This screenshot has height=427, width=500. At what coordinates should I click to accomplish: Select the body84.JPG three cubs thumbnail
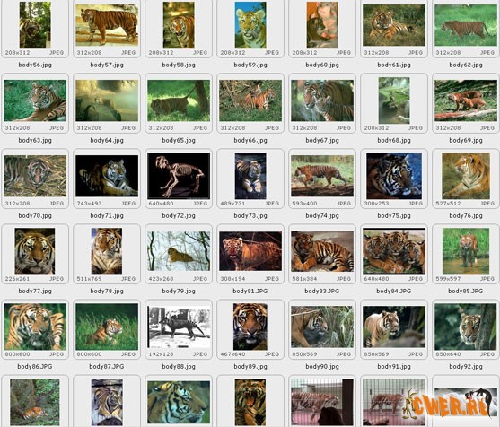pos(394,251)
